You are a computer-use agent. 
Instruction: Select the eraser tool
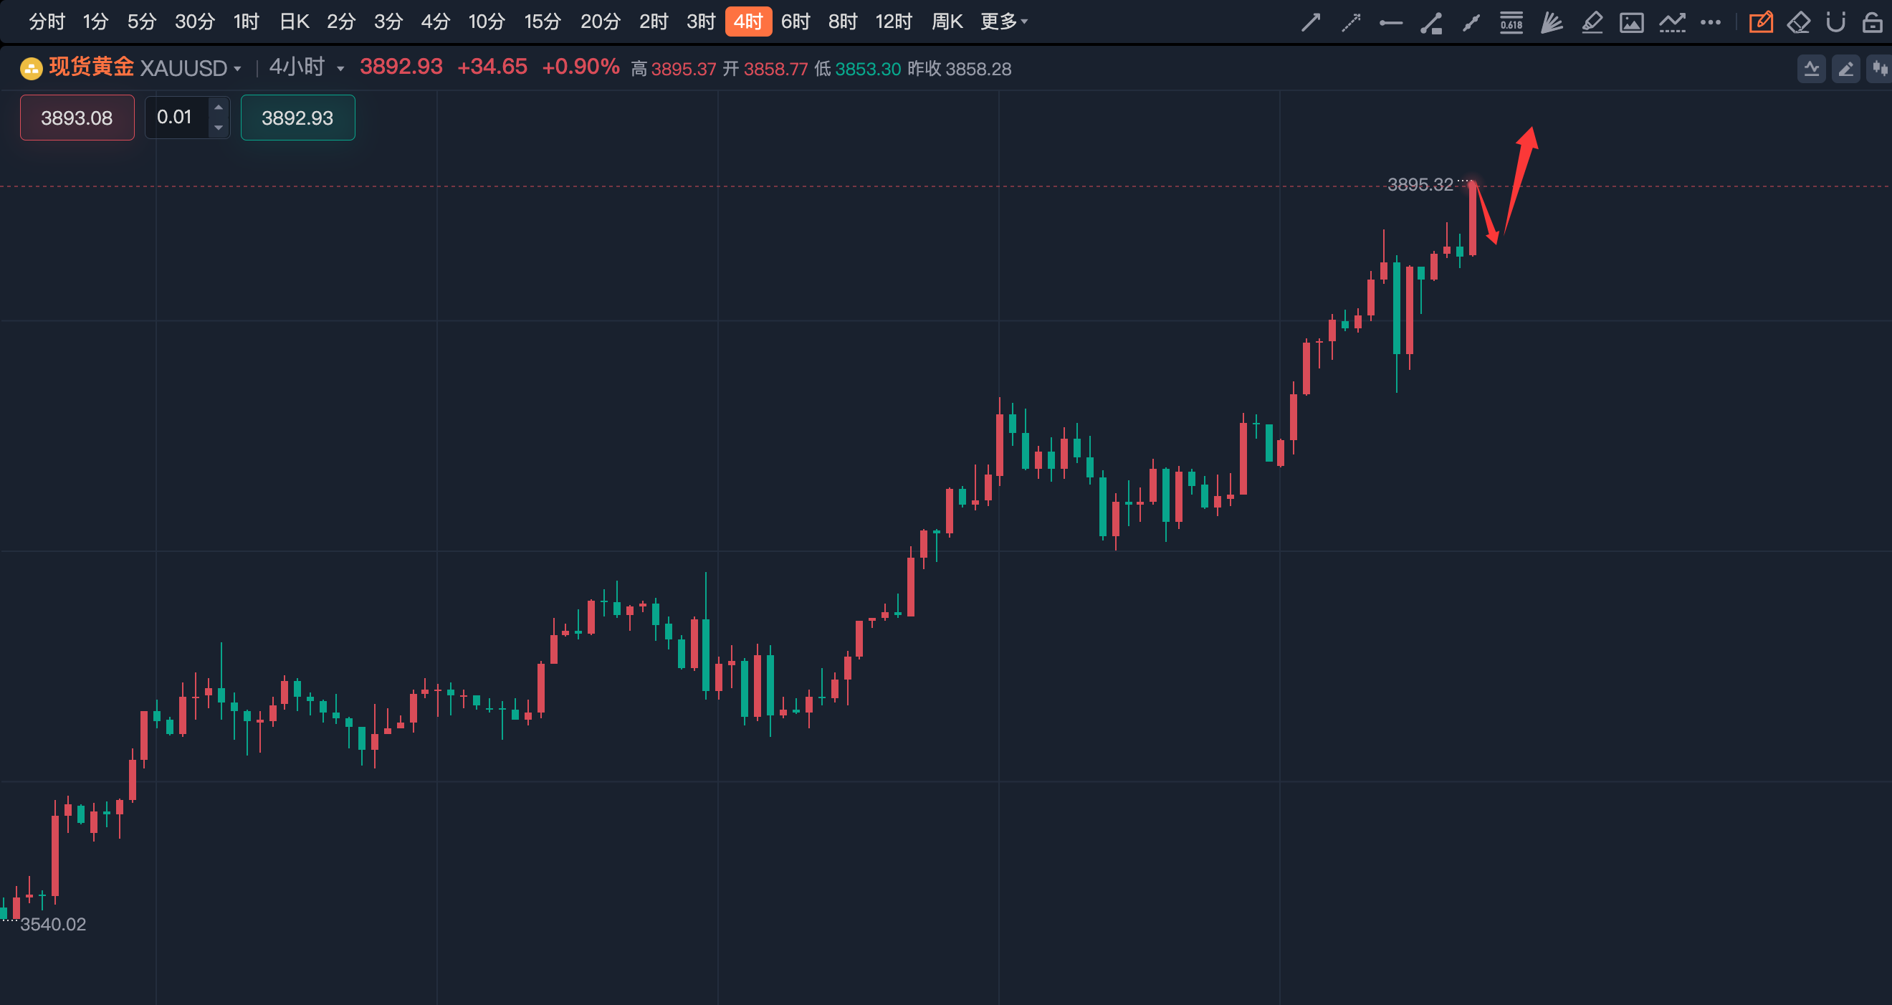1798,23
